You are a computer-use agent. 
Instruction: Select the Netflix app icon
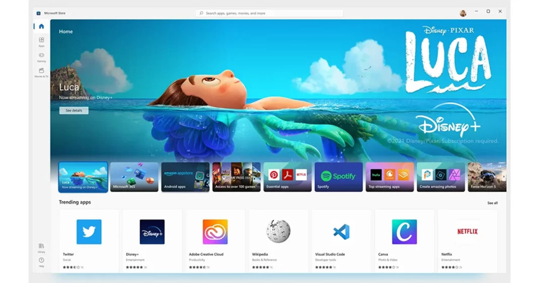pos(467,232)
